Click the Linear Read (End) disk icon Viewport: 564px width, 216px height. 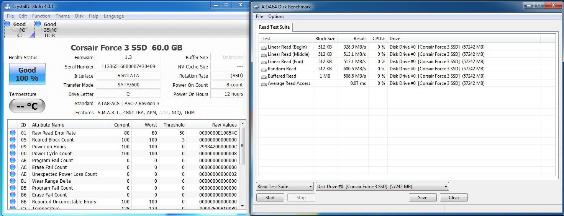[x=264, y=62]
